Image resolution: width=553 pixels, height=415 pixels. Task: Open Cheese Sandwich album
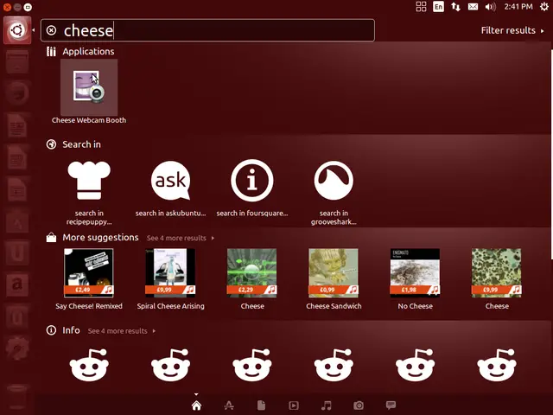[x=334, y=273]
